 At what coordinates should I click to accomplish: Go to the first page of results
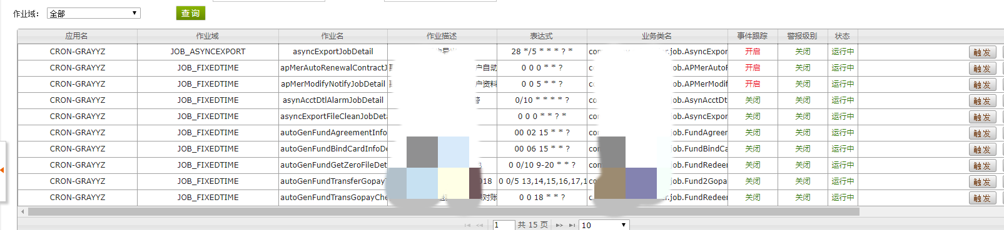coord(467,225)
